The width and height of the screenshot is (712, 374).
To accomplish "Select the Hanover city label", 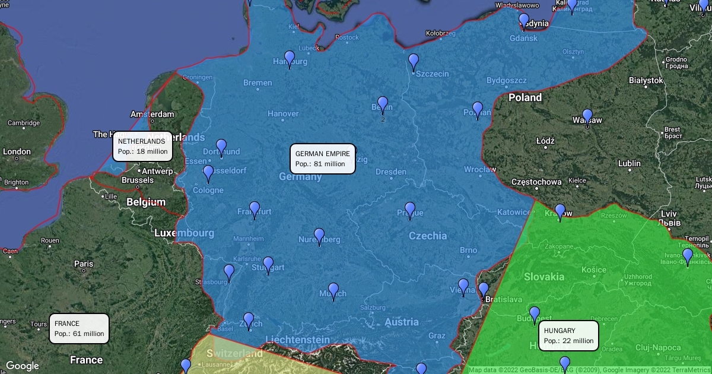I will tap(283, 113).
